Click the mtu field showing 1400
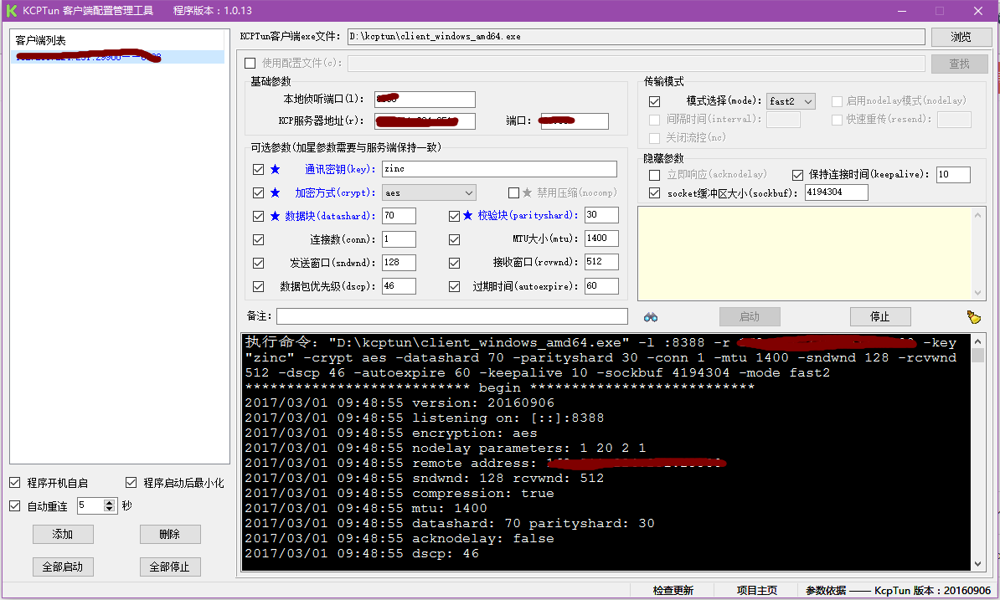The height and width of the screenshot is (600, 1000). (601, 238)
